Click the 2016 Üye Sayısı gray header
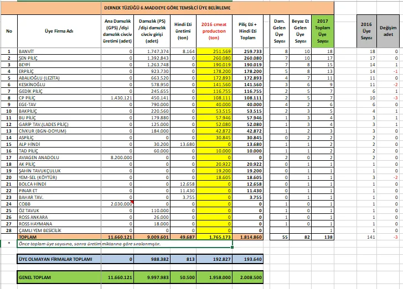This screenshot has width=403, height=289. click(x=366, y=31)
